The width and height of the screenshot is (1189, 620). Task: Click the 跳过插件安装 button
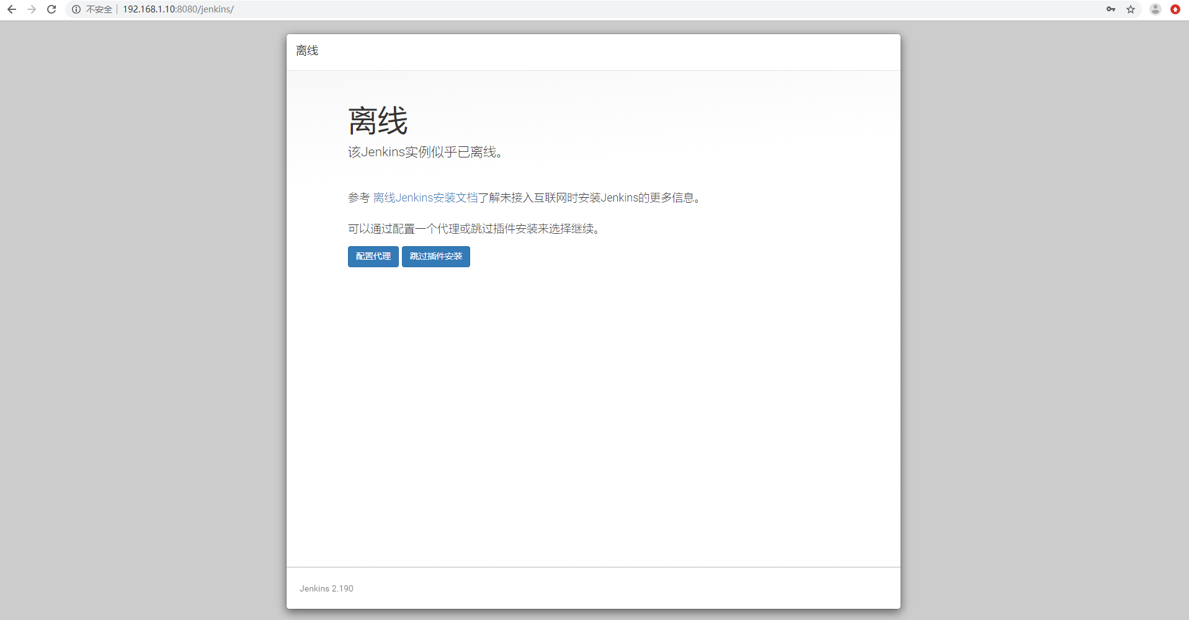(x=435, y=256)
